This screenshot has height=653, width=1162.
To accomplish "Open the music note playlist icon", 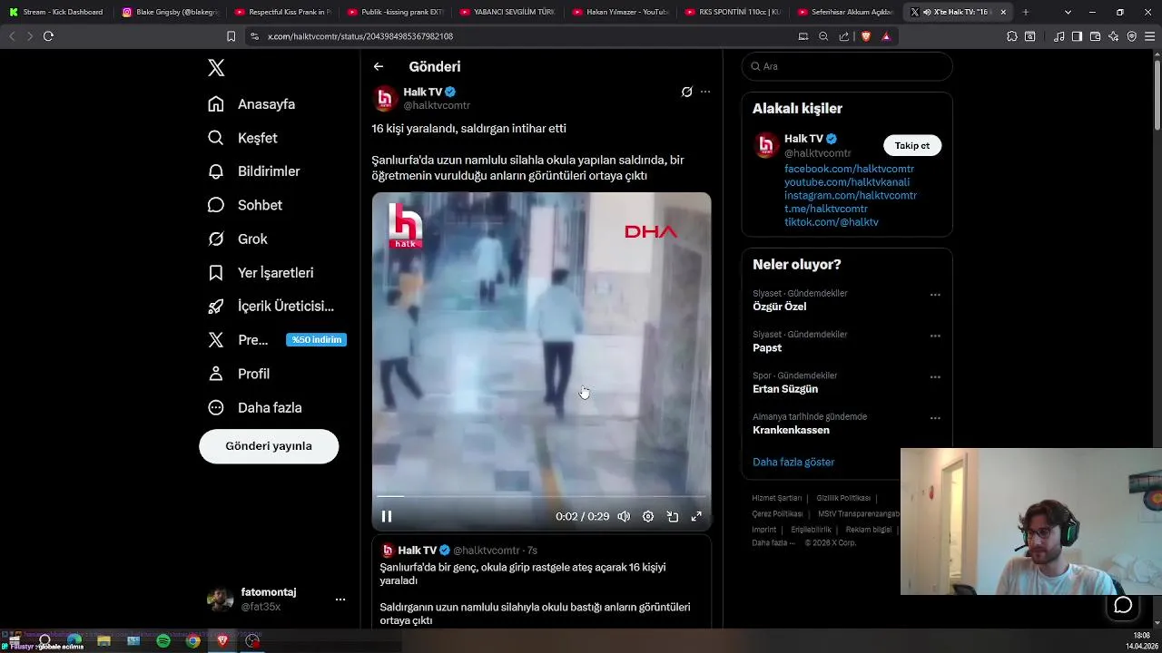I will (1059, 36).
